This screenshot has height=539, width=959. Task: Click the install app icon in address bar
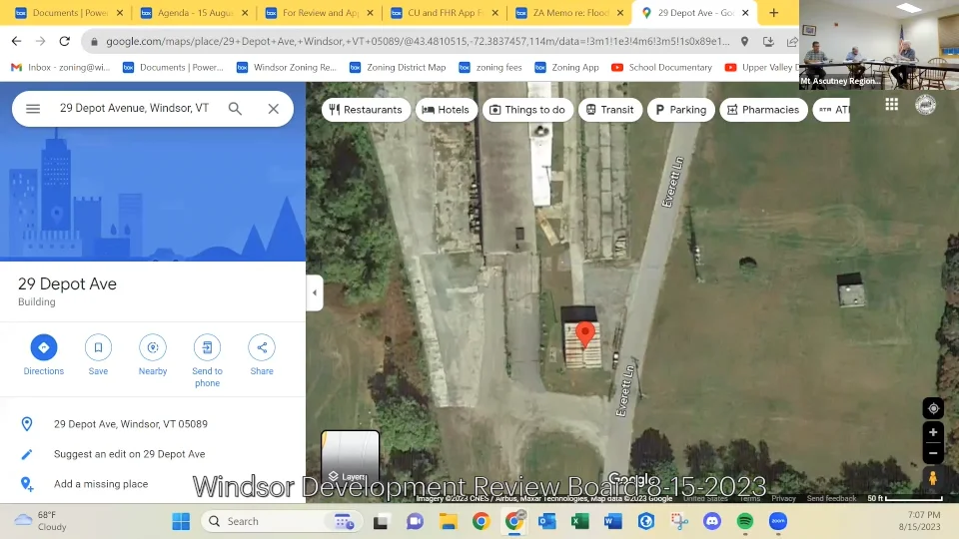pyautogui.click(x=768, y=42)
